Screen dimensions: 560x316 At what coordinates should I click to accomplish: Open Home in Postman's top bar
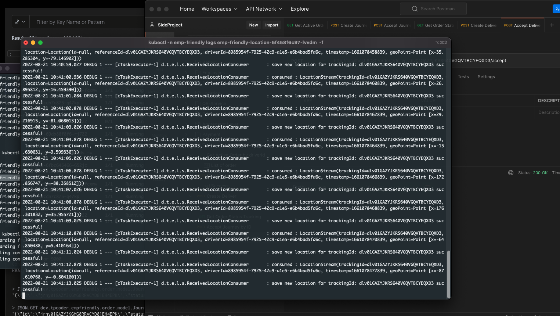[187, 9]
